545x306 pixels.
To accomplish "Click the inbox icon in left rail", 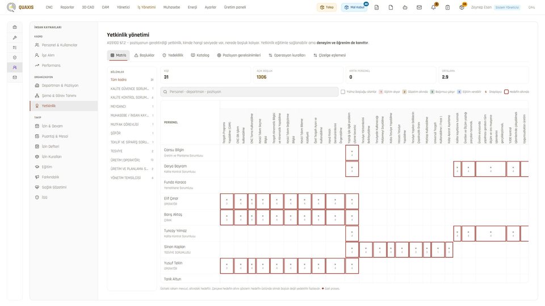I will point(15,78).
